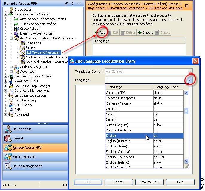Image resolution: width=205 pixels, height=191 pixels.
Task: Select Dutch (Belgium) in the list
Action: coord(144,125)
